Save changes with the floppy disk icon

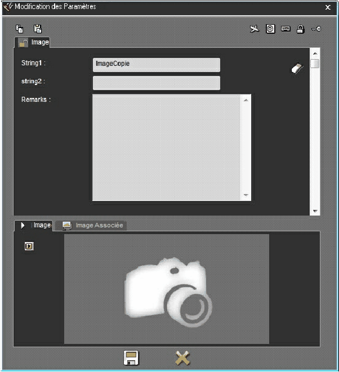131,358
